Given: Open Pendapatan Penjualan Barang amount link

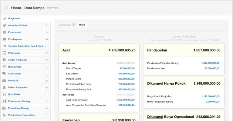Looking at the screenshot, I should (211, 63).
